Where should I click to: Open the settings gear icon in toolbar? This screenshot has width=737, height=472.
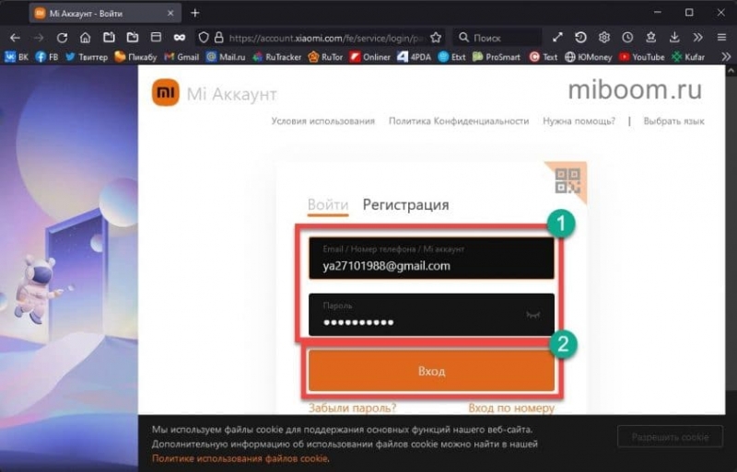[604, 38]
